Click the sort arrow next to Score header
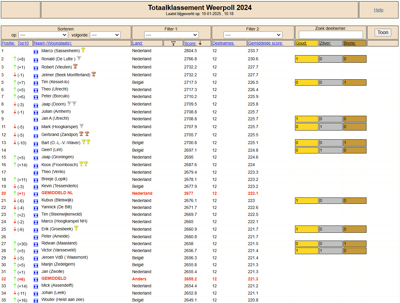The image size is (400, 303). [x=200, y=43]
